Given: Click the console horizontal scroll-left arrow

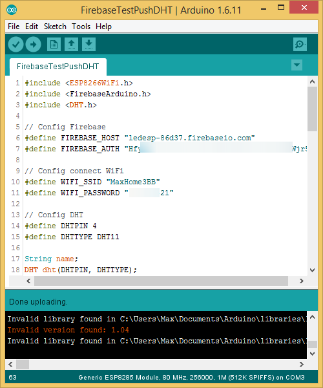Looking at the screenshot, I should [x=10, y=364].
